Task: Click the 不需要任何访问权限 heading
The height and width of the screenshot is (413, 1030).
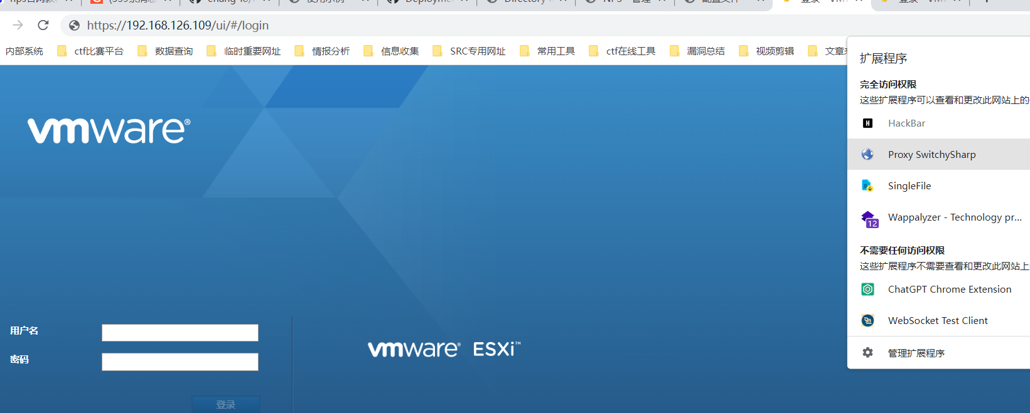Action: 902,250
